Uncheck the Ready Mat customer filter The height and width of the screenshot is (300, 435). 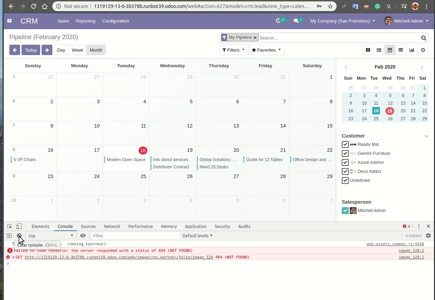(345, 144)
